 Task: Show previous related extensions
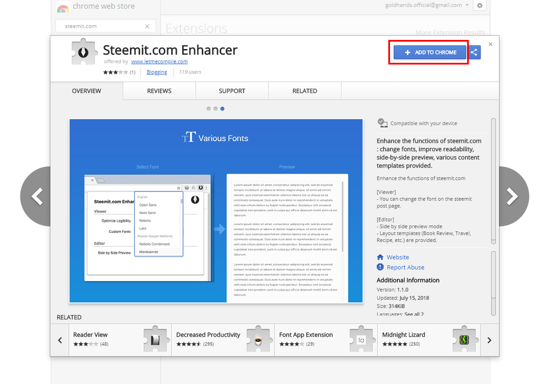pos(60,340)
